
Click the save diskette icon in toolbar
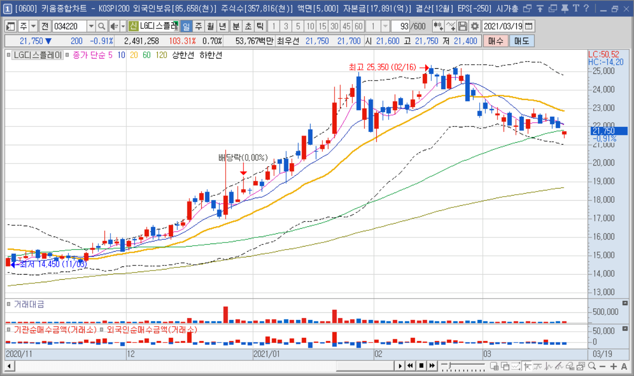(462, 26)
